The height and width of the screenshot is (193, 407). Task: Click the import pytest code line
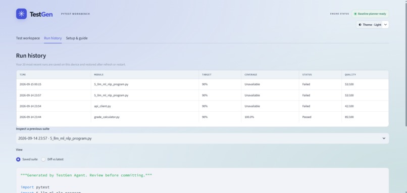click(35, 187)
